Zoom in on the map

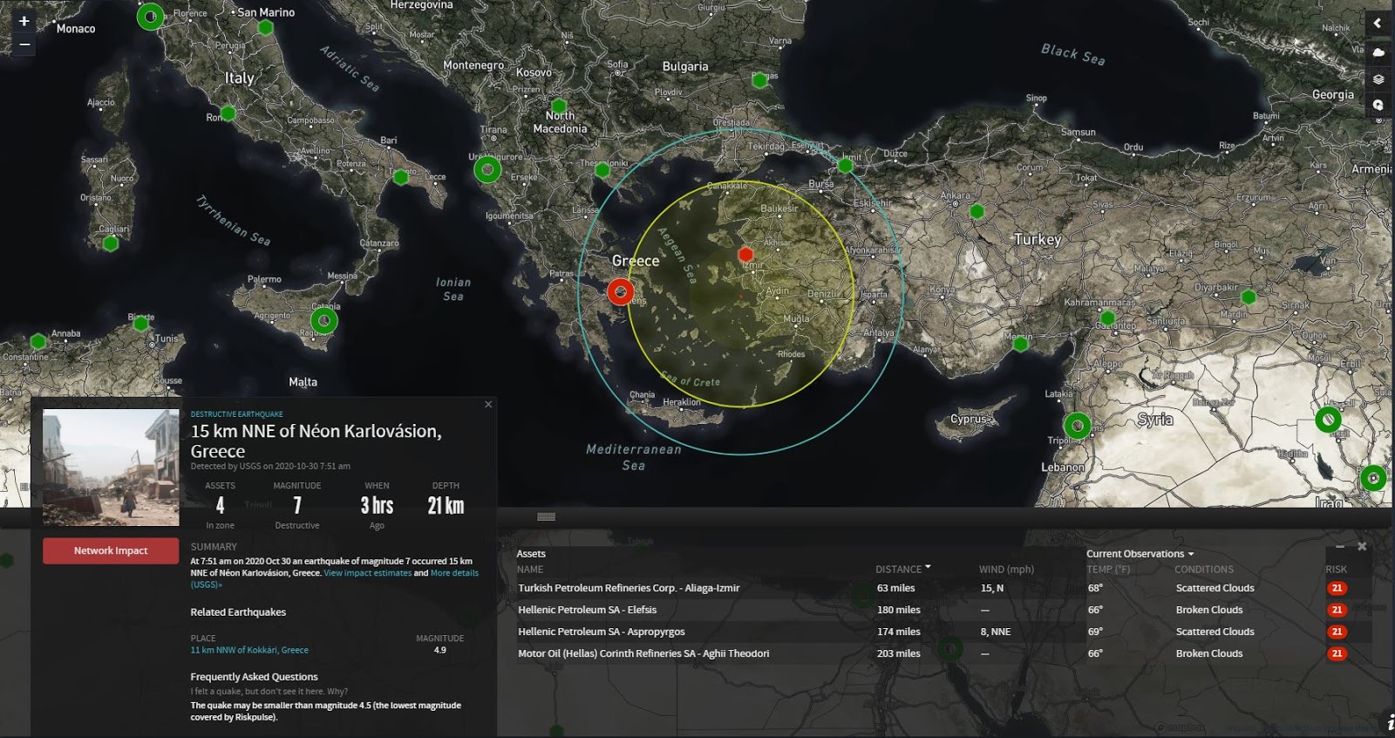pyautogui.click(x=24, y=21)
